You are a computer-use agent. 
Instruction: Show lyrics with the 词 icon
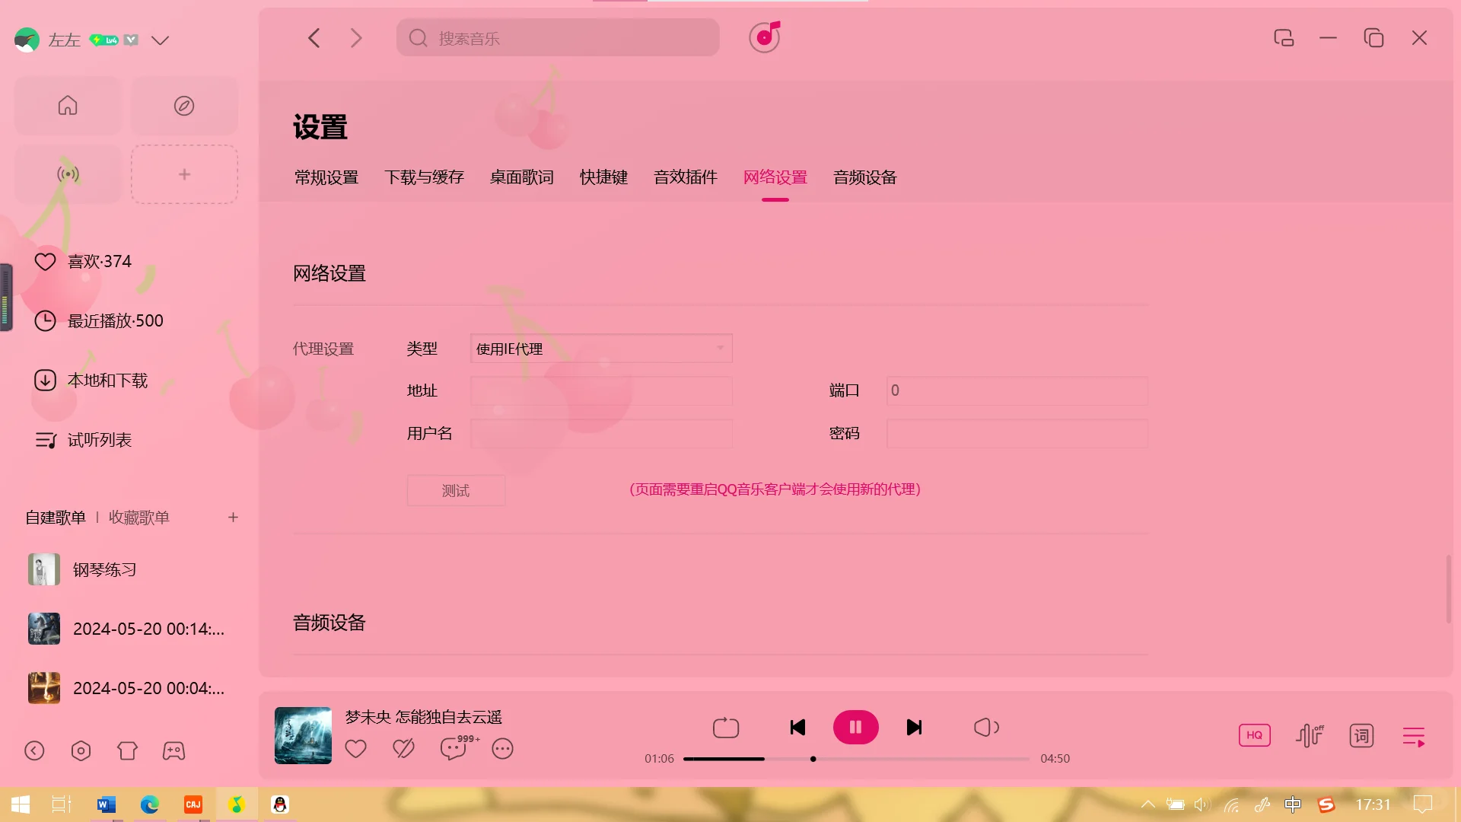[x=1361, y=735]
